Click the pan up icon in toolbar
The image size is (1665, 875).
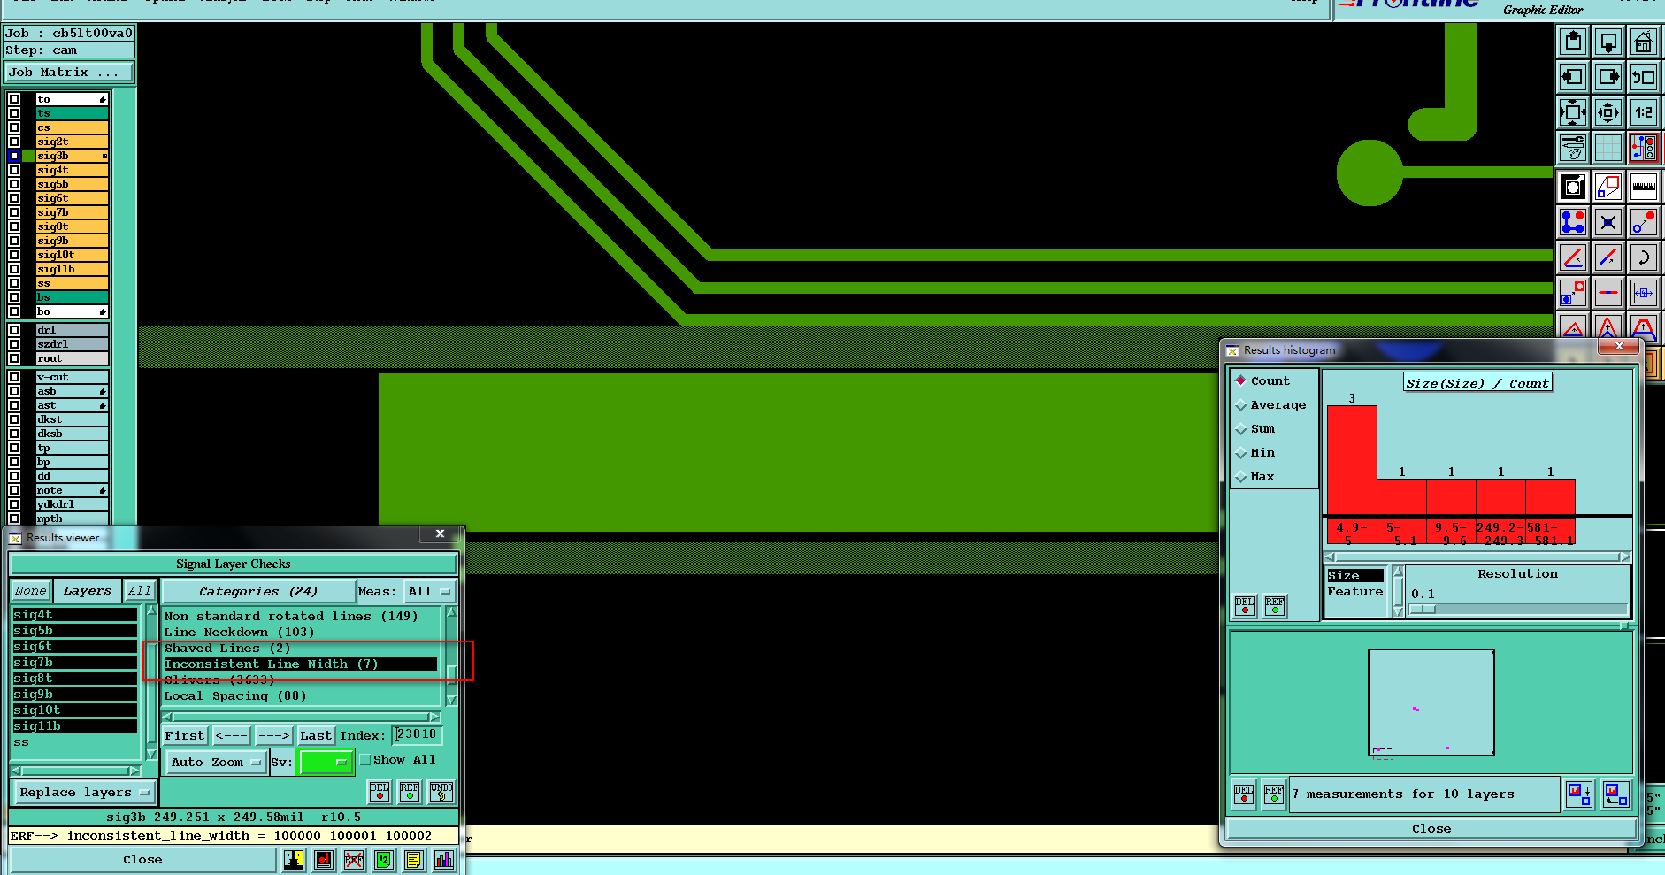[x=1573, y=42]
